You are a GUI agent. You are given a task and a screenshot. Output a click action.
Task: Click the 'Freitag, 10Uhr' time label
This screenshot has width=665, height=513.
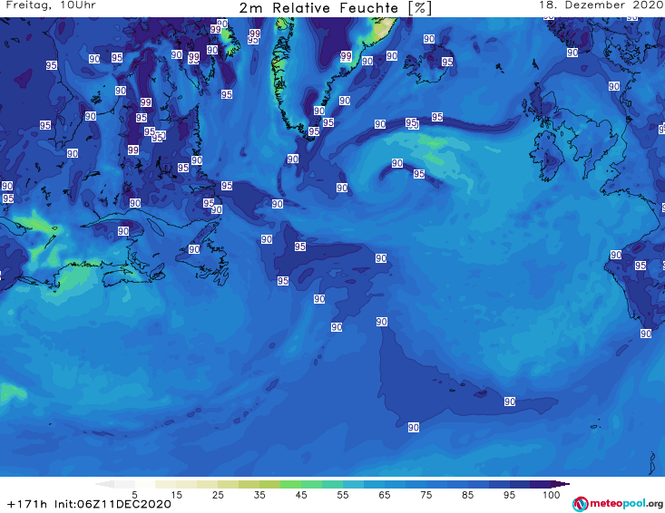click(51, 5)
